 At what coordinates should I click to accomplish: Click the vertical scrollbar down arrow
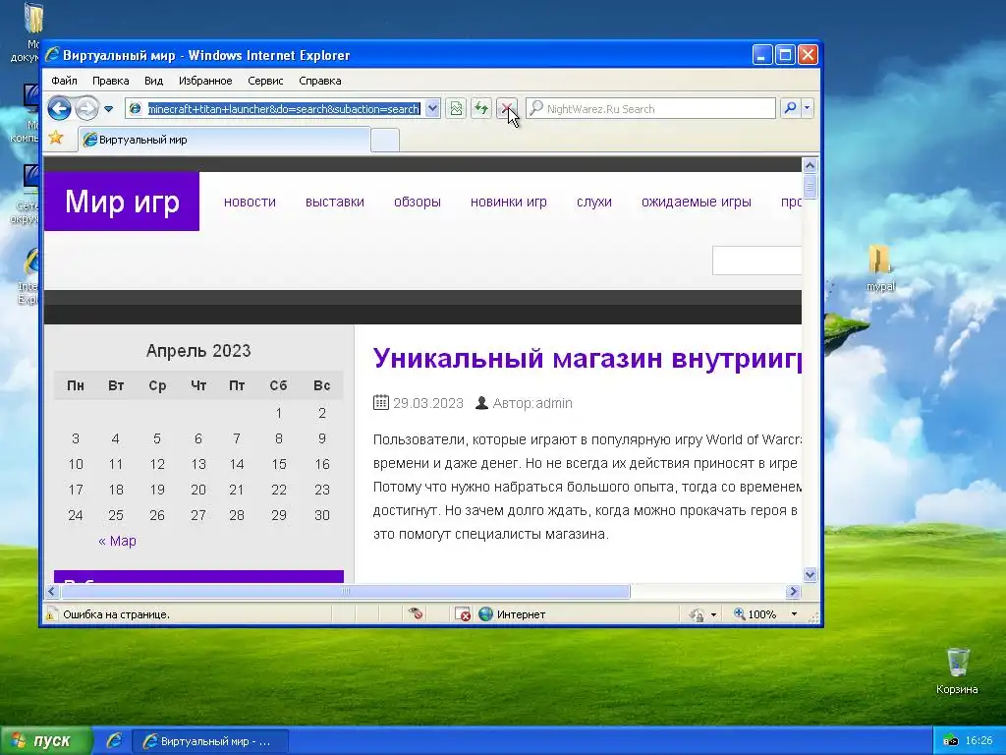tap(810, 574)
